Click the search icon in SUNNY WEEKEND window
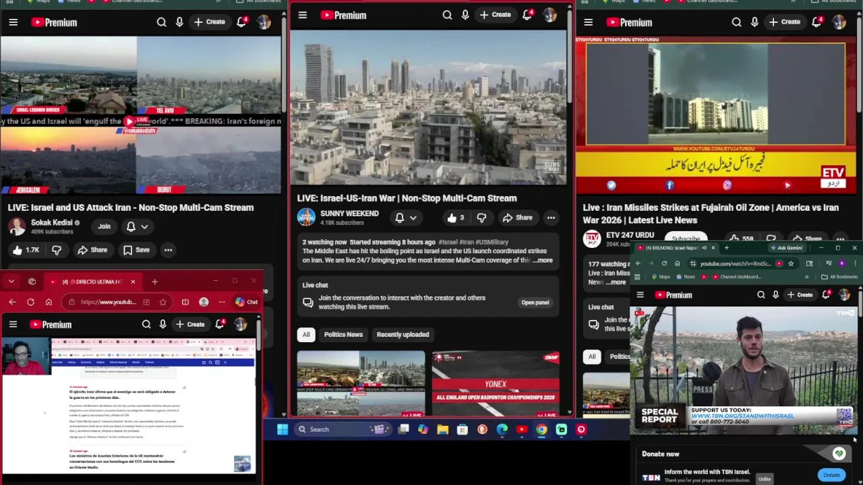Screen dimensions: 863x485 pyautogui.click(x=447, y=15)
